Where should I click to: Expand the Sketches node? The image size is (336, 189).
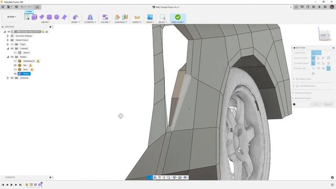8,78
